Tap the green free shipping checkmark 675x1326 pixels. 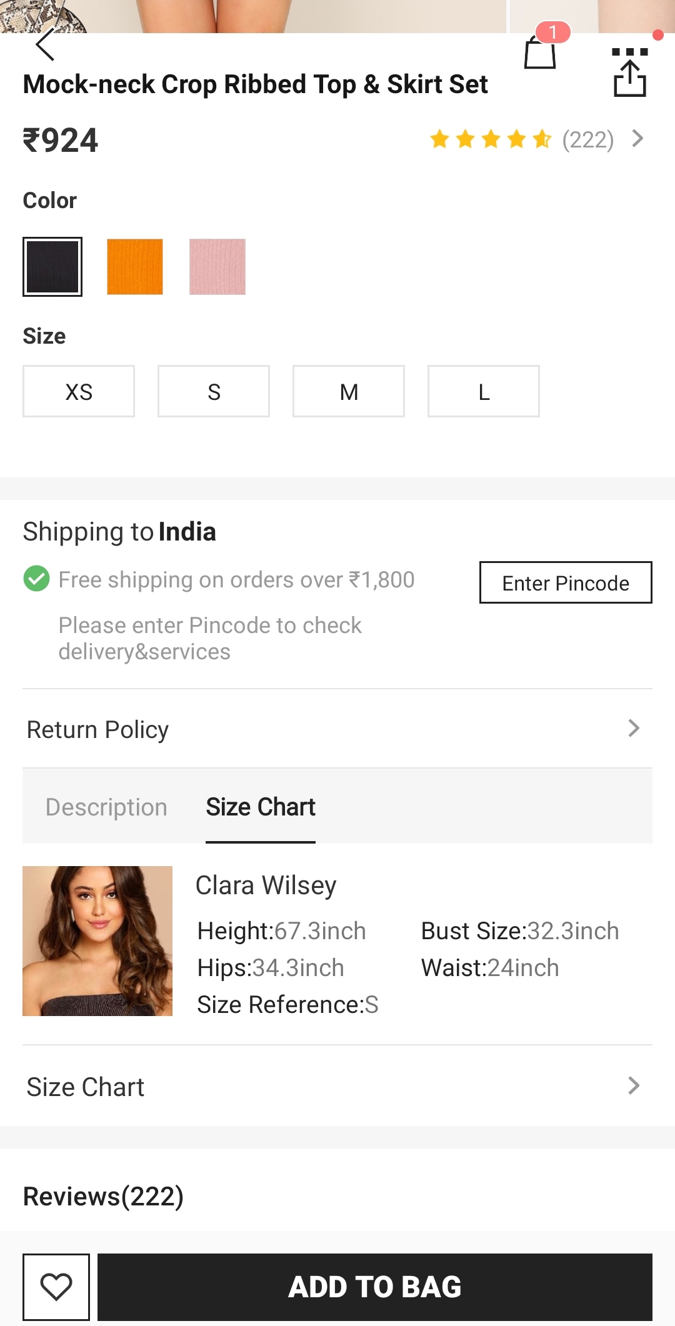click(x=37, y=579)
